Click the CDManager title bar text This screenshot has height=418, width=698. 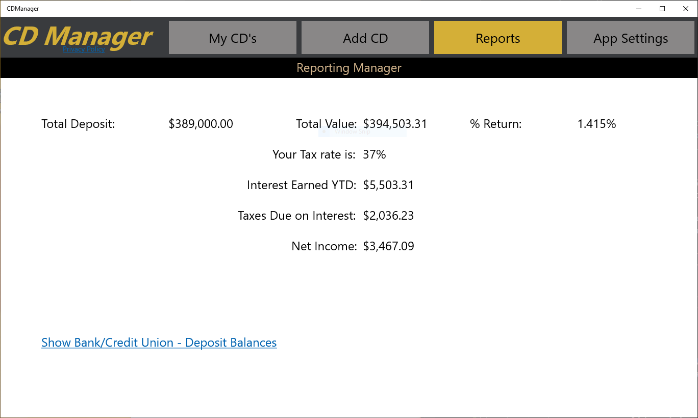22,8
